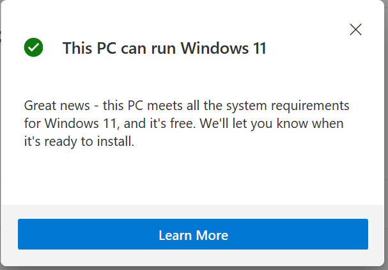388x270 pixels.
Task: Click the Learn More button
Action: tap(193, 234)
